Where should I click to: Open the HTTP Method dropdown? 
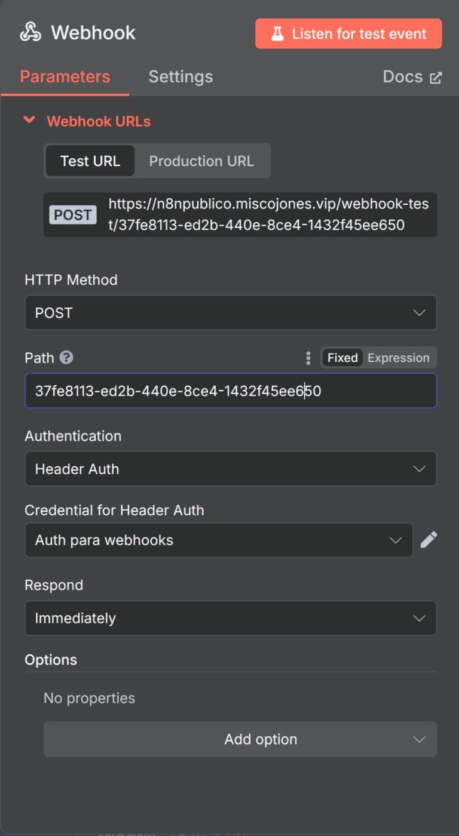[x=231, y=312]
